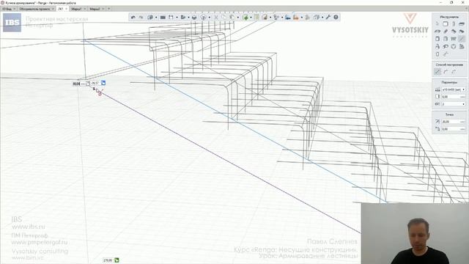Select the Column tool in tools panel

454,23
